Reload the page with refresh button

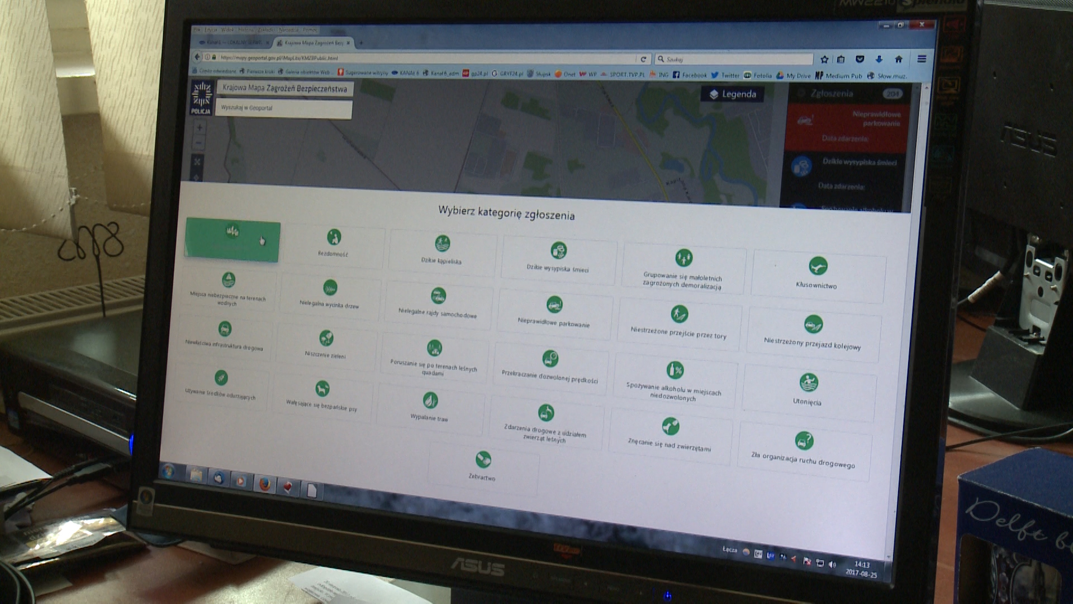click(643, 59)
